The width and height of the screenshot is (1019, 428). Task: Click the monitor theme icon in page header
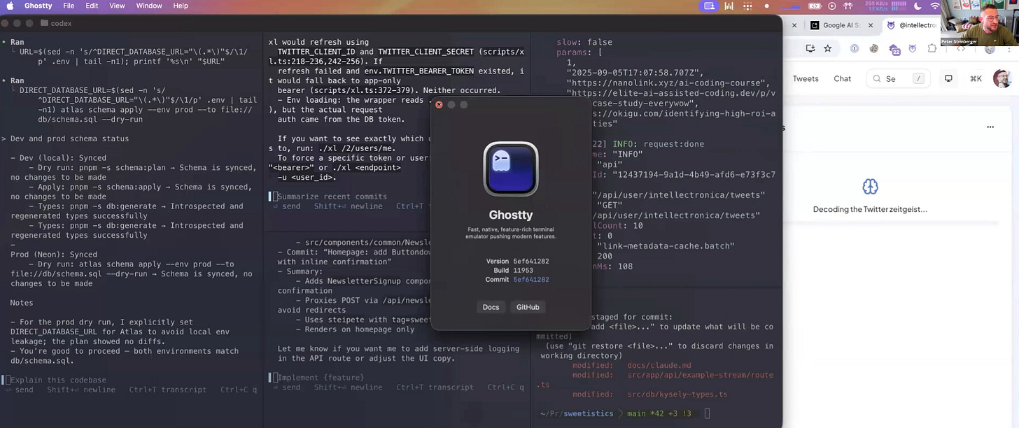pyautogui.click(x=948, y=78)
